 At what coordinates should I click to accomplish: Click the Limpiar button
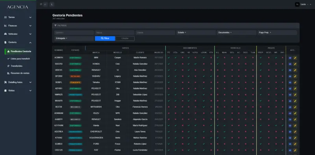pyautogui.click(x=125, y=38)
